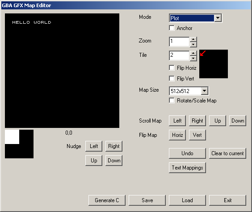Flip the map with Horiz button
252x212 pixels.
click(177, 135)
